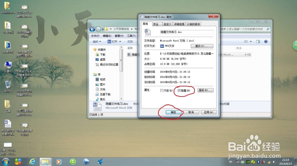Click the Explorer folder taskbar icon
The image size is (297, 166).
(45, 162)
